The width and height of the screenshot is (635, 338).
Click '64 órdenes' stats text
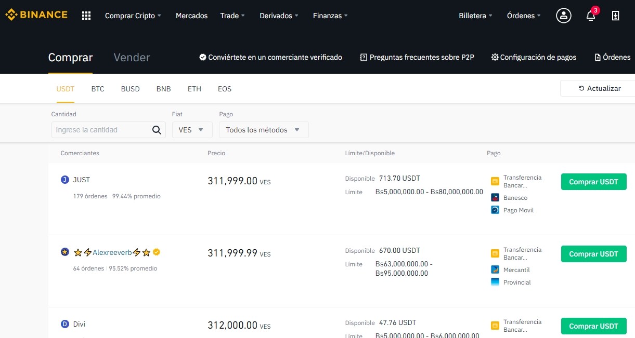tap(89, 268)
